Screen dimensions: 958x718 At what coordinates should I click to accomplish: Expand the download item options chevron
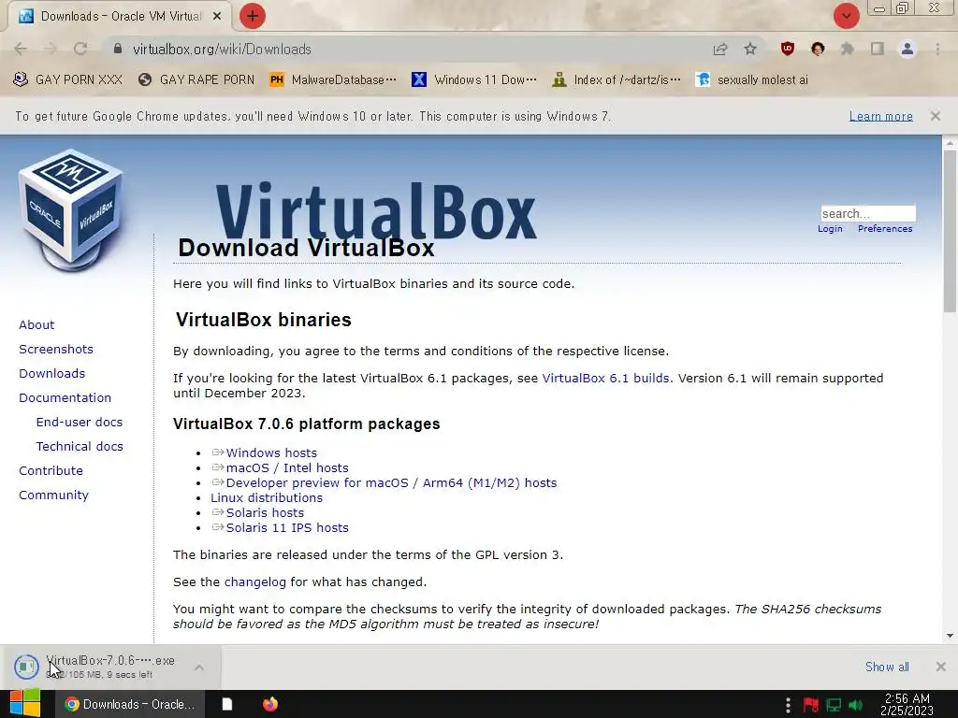click(x=199, y=668)
